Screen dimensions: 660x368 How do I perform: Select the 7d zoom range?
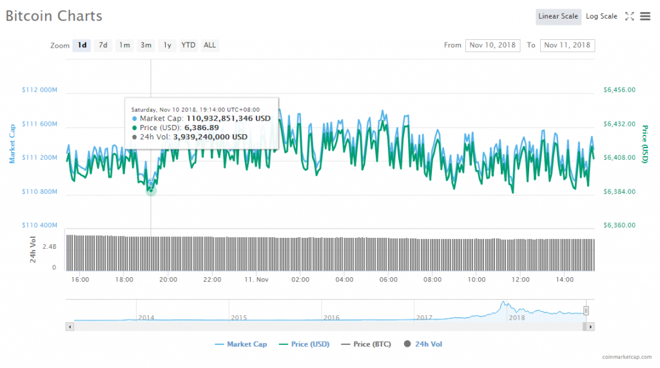click(x=103, y=45)
